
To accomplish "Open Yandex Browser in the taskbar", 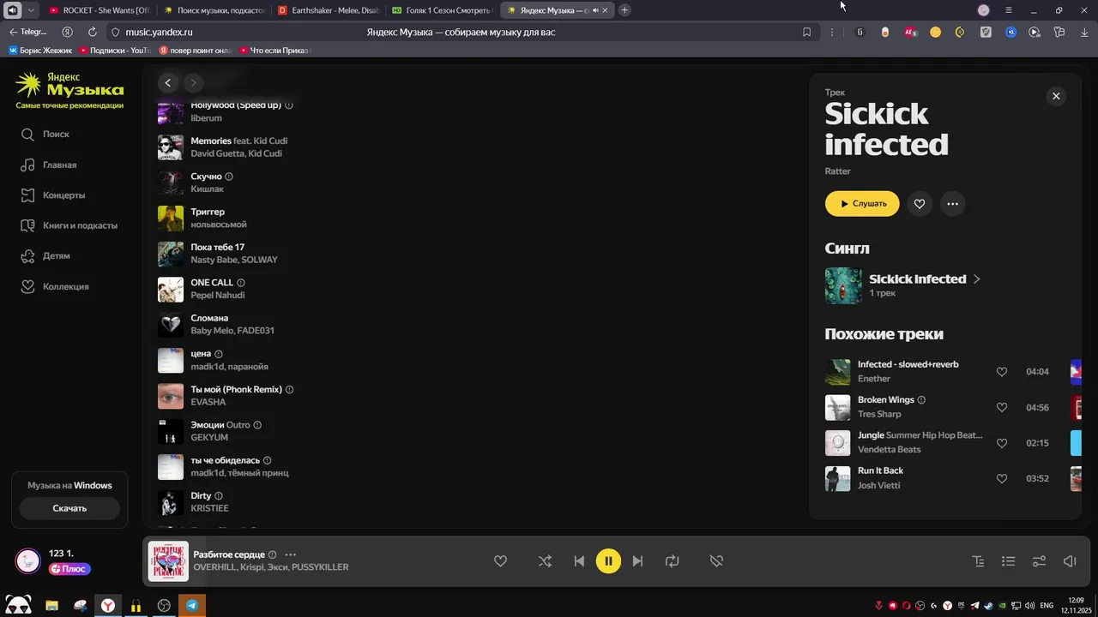I will [x=108, y=605].
